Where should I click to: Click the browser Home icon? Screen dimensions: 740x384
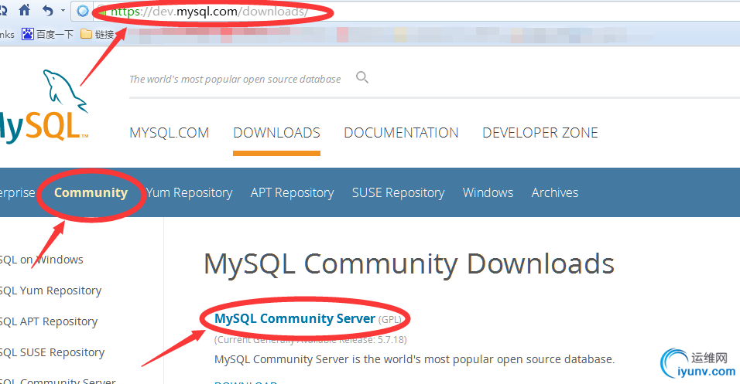point(24,10)
